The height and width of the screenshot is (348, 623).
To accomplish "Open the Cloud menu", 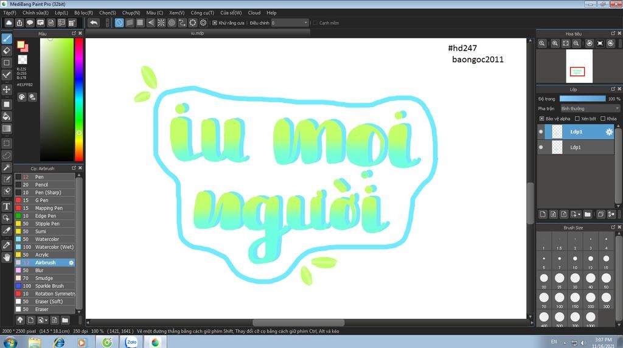I will click(254, 13).
